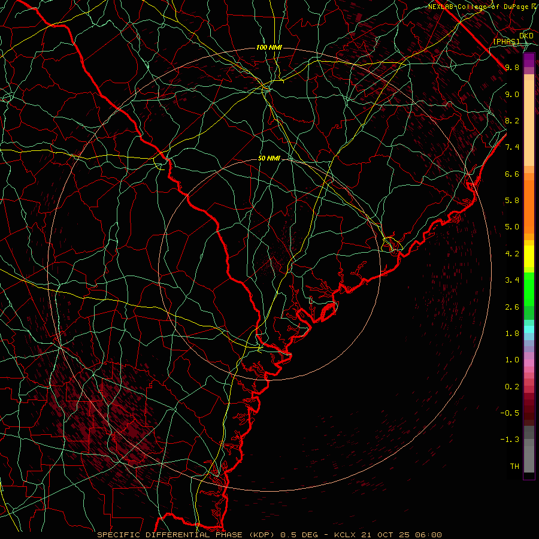539x539 pixels.
Task: Click the "DKD" label above the color scale
Action: tap(526, 36)
